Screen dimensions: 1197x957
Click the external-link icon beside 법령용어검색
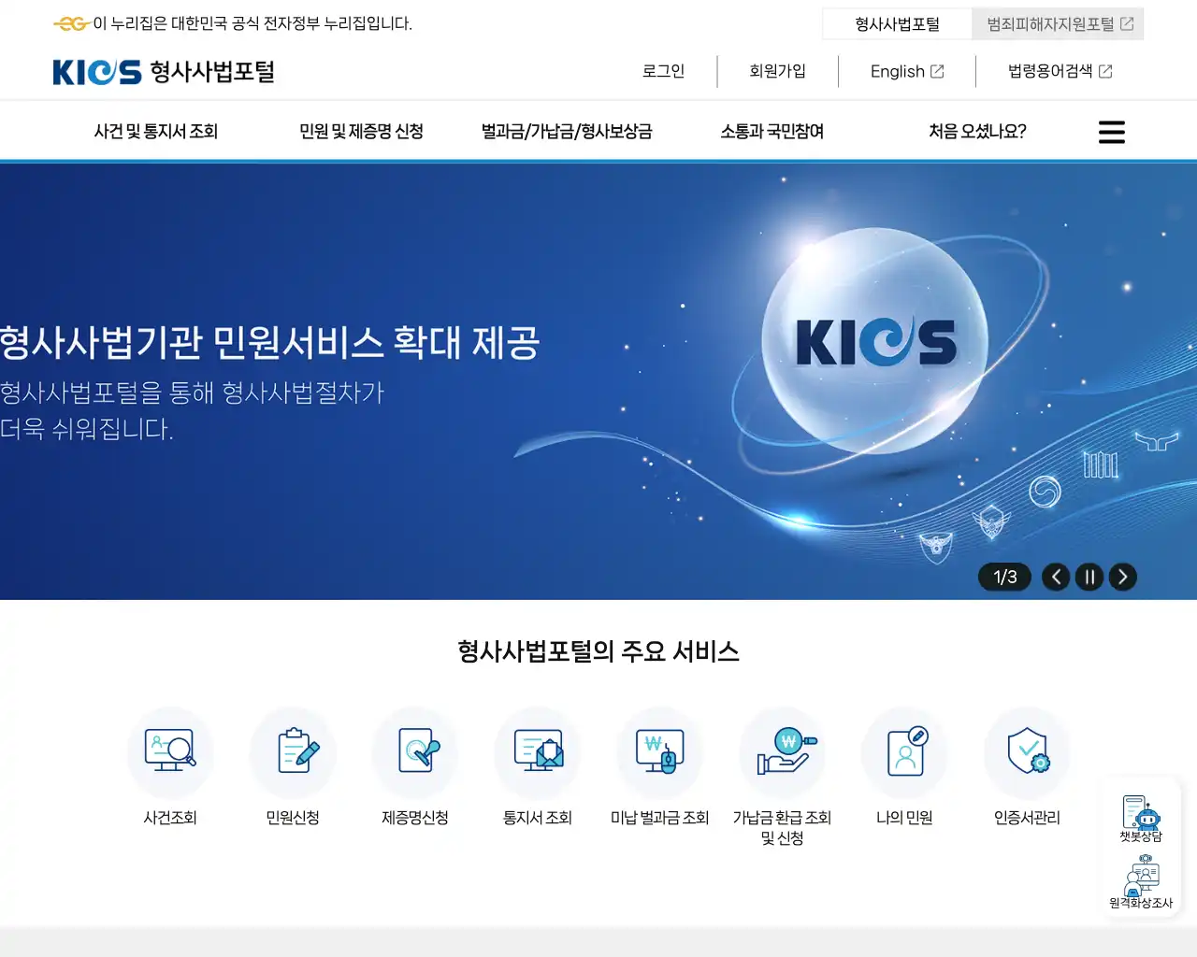[1105, 71]
